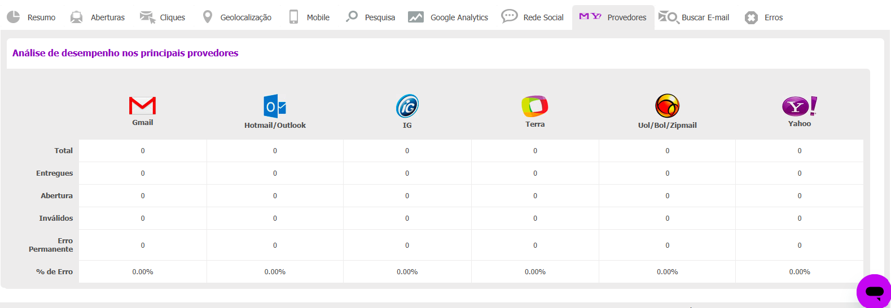
Task: Click the Abertura row label
Action: (57, 195)
